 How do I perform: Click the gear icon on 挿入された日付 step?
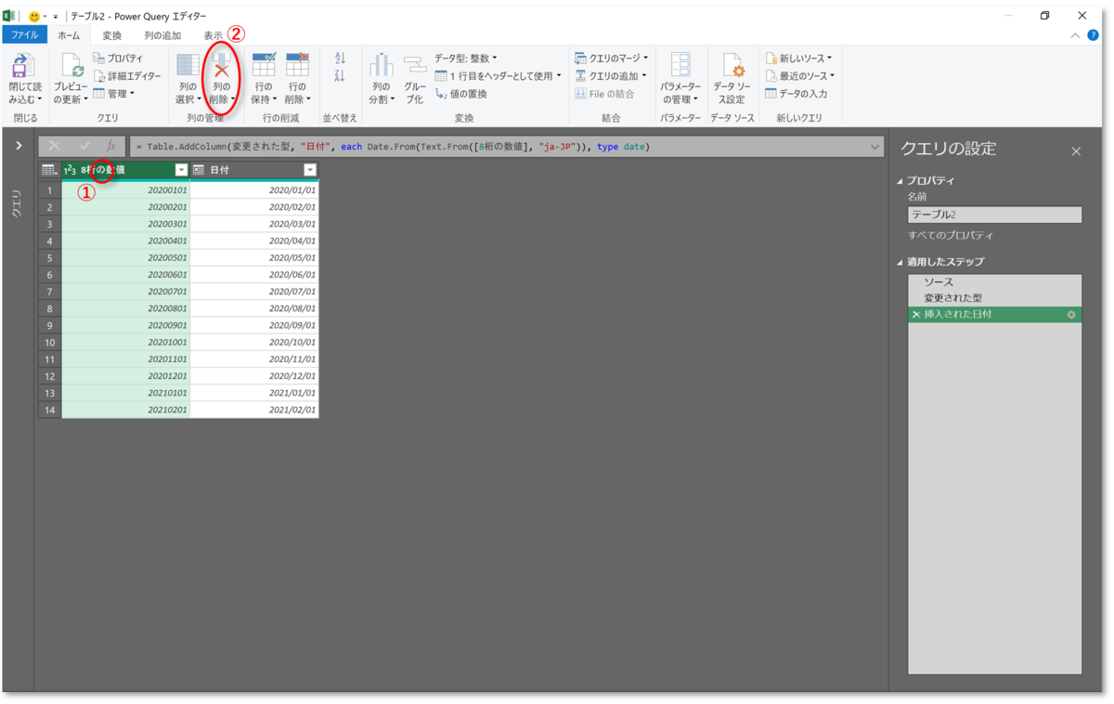[1071, 315]
